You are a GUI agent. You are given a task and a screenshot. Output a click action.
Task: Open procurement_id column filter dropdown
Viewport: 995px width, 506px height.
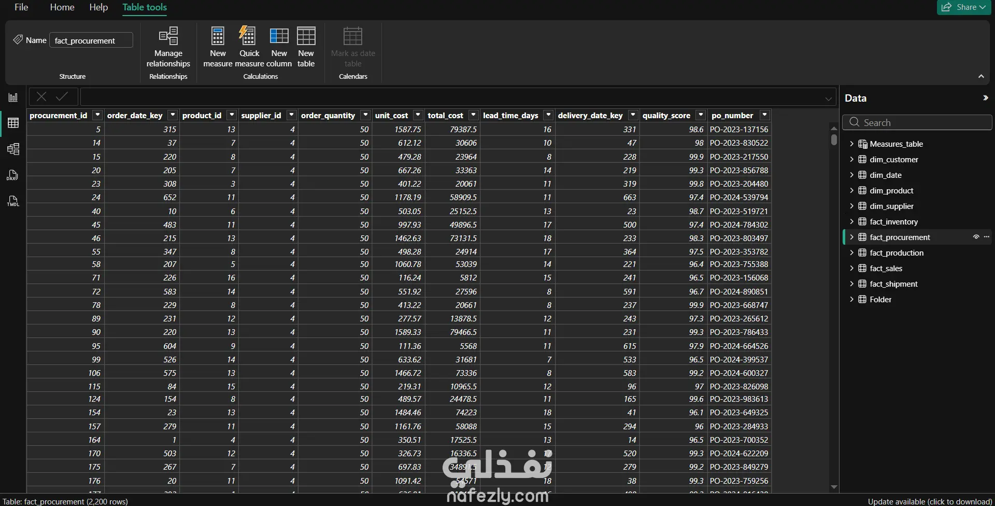97,115
